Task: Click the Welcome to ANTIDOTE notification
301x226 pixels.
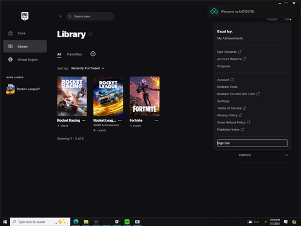Action: point(252,11)
